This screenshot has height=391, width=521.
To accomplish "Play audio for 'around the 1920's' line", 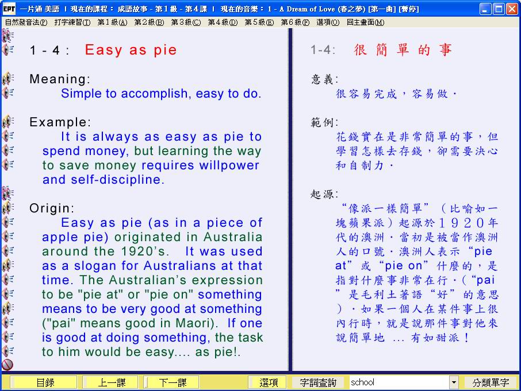I will pyautogui.click(x=7, y=251).
